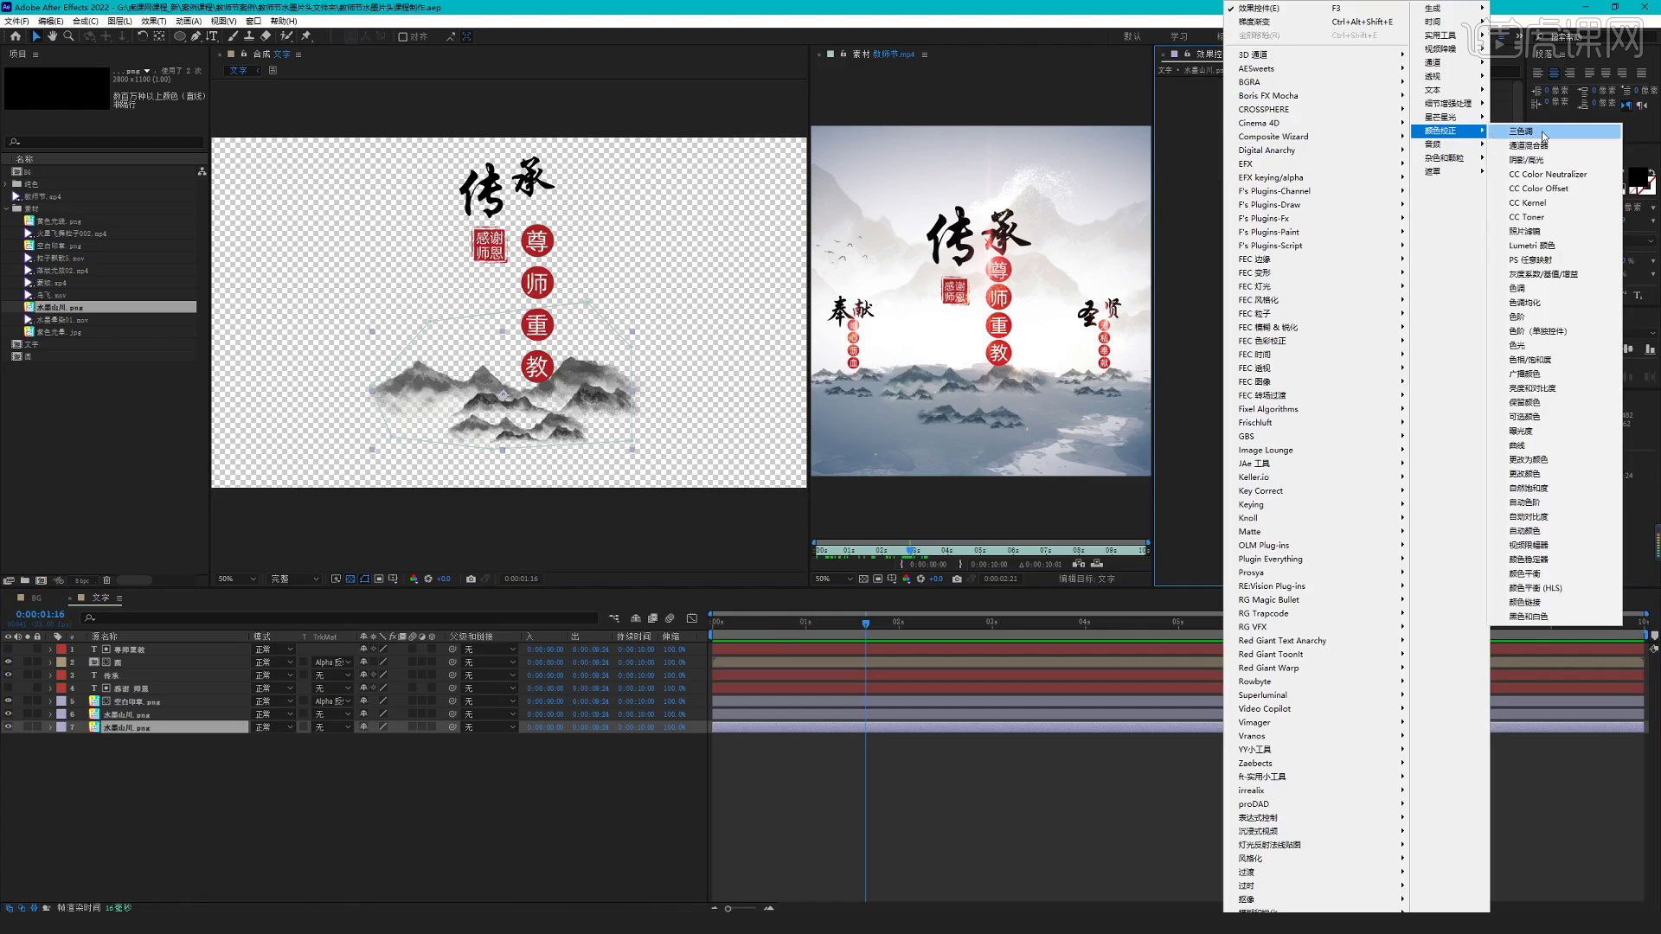Open the 文件(F) menu

coord(16,21)
